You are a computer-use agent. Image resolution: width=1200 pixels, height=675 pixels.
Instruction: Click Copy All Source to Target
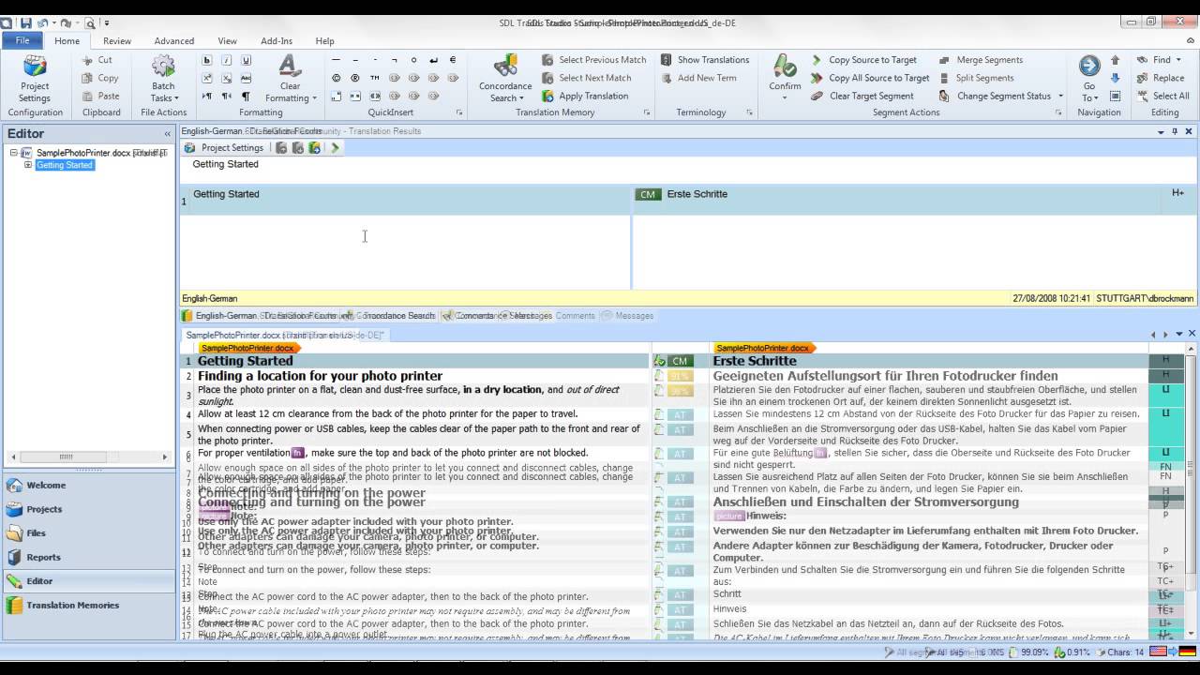point(870,78)
